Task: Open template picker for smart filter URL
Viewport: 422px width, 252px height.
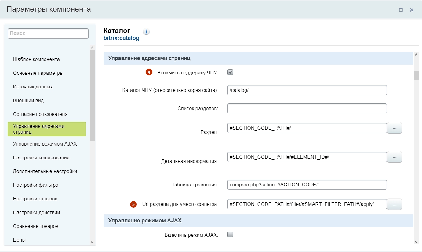Action: [395, 204]
